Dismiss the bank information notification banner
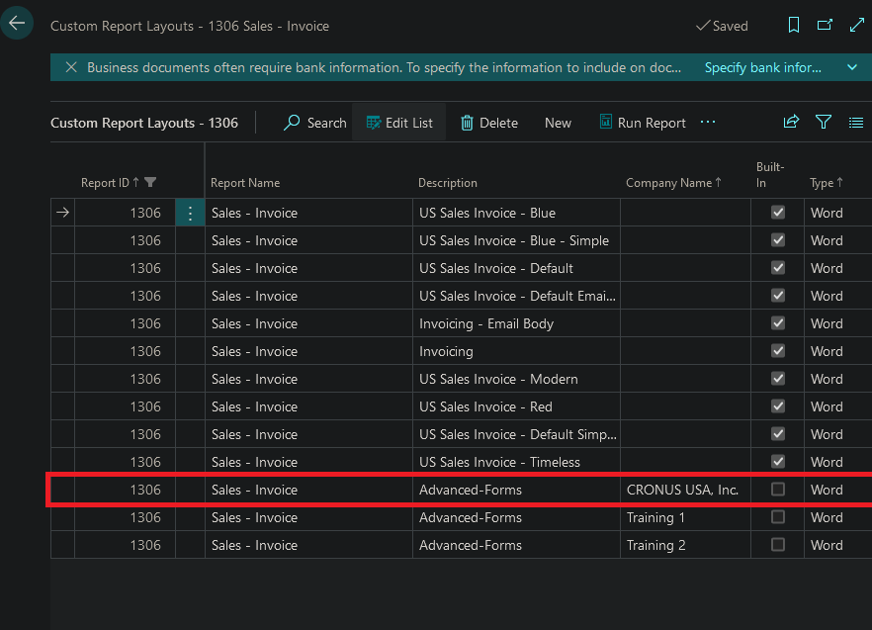872x630 pixels. (x=69, y=67)
